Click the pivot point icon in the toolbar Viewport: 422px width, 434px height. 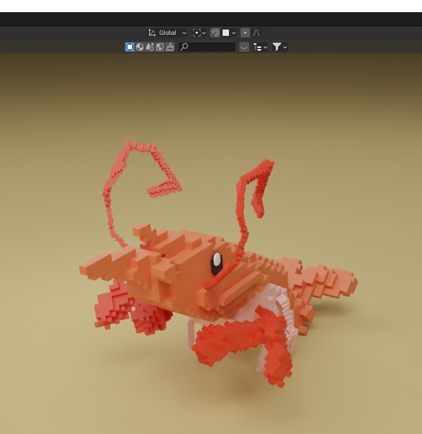(196, 33)
